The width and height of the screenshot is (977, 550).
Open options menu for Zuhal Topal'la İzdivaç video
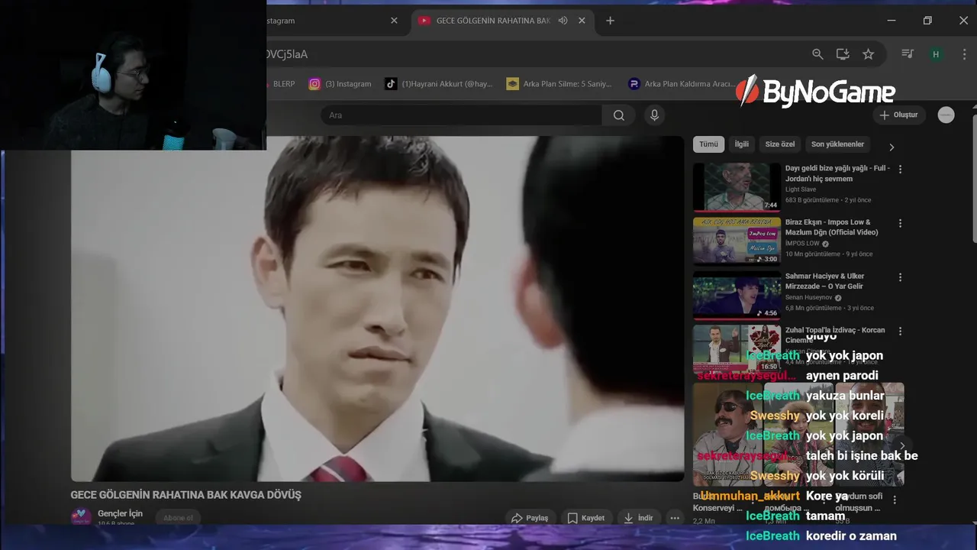[x=900, y=332]
